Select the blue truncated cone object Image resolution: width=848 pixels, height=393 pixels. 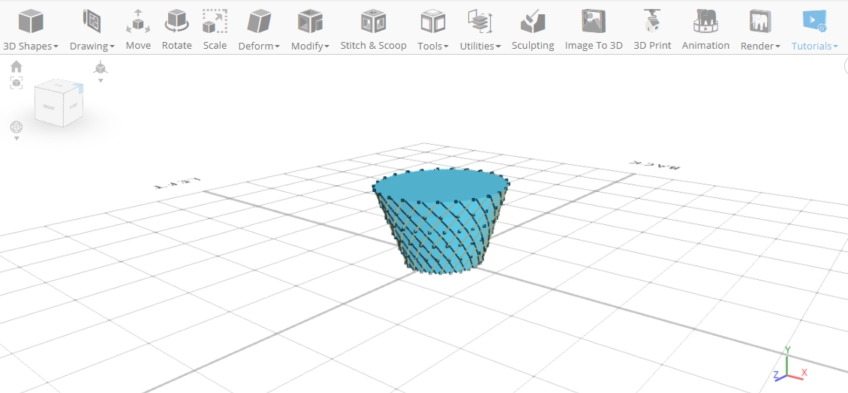point(441,222)
